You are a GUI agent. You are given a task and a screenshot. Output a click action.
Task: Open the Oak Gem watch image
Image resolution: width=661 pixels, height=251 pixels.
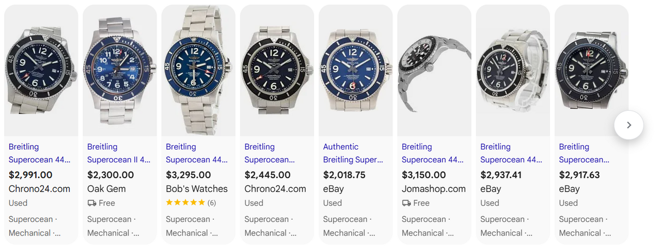(x=120, y=71)
